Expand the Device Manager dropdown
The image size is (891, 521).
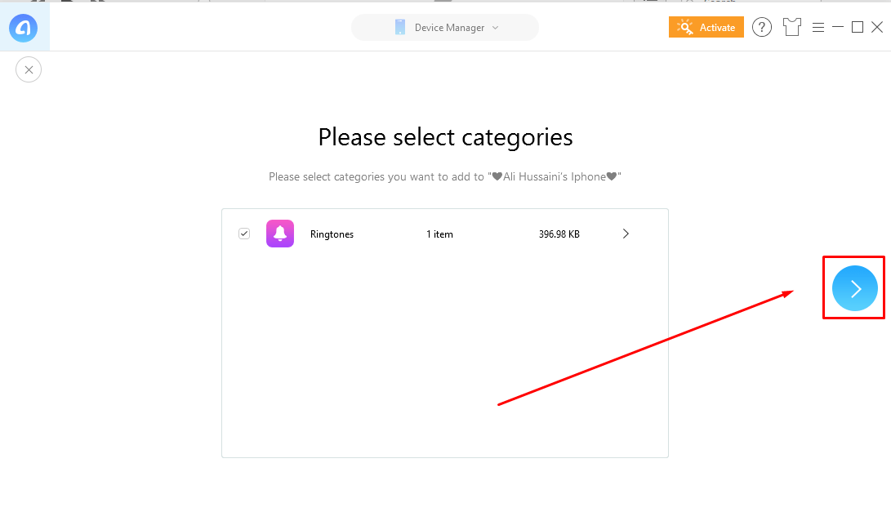[x=497, y=27]
